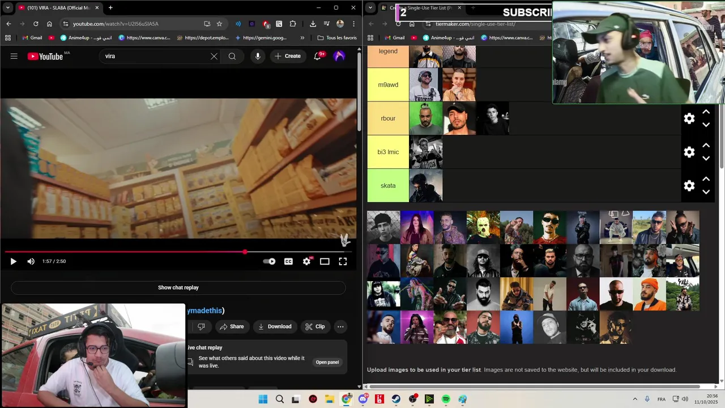
Task: Open File Explorer from taskbar
Action: click(x=330, y=399)
